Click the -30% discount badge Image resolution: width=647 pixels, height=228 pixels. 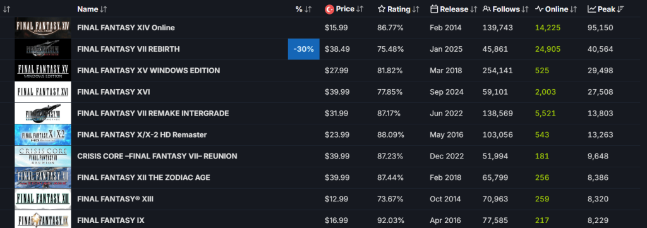point(304,49)
